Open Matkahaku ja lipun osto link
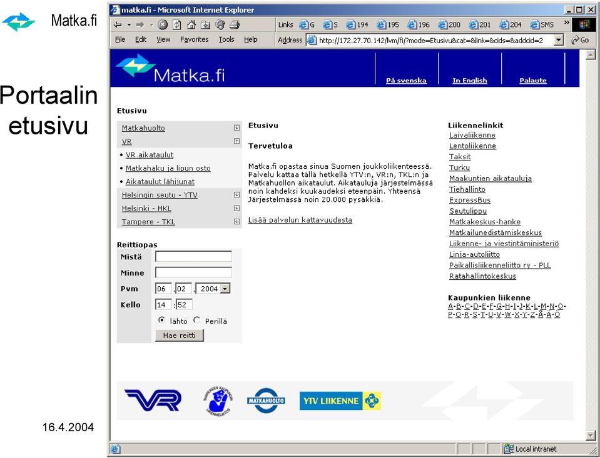This screenshot has width=600, height=458. 168,168
